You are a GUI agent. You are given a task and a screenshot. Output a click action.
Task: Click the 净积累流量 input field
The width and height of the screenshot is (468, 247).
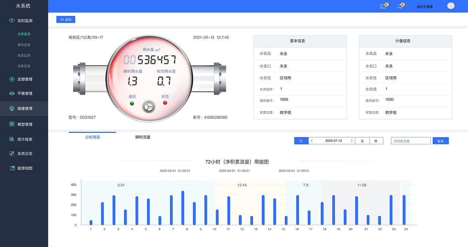[410, 140]
